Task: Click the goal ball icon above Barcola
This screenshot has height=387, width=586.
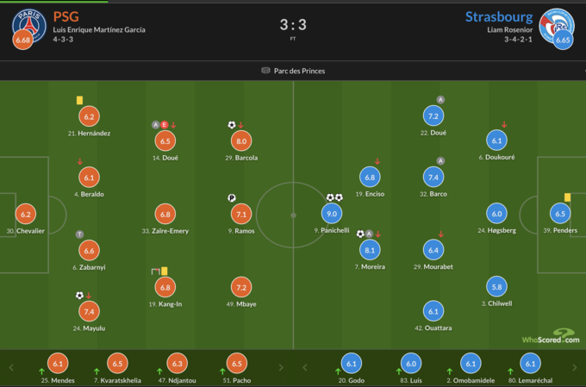Action: pos(232,125)
